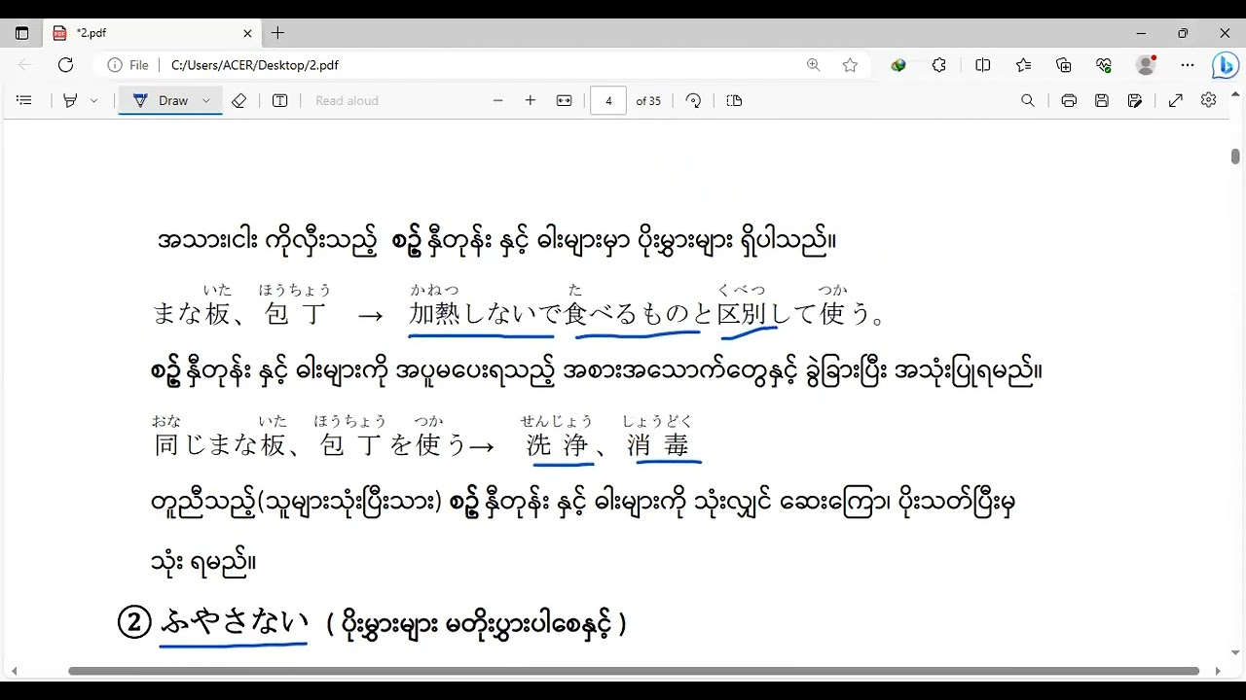Click the underlined word 洗浄
Image resolution: width=1246 pixels, height=700 pixels.
pyautogui.click(x=558, y=445)
